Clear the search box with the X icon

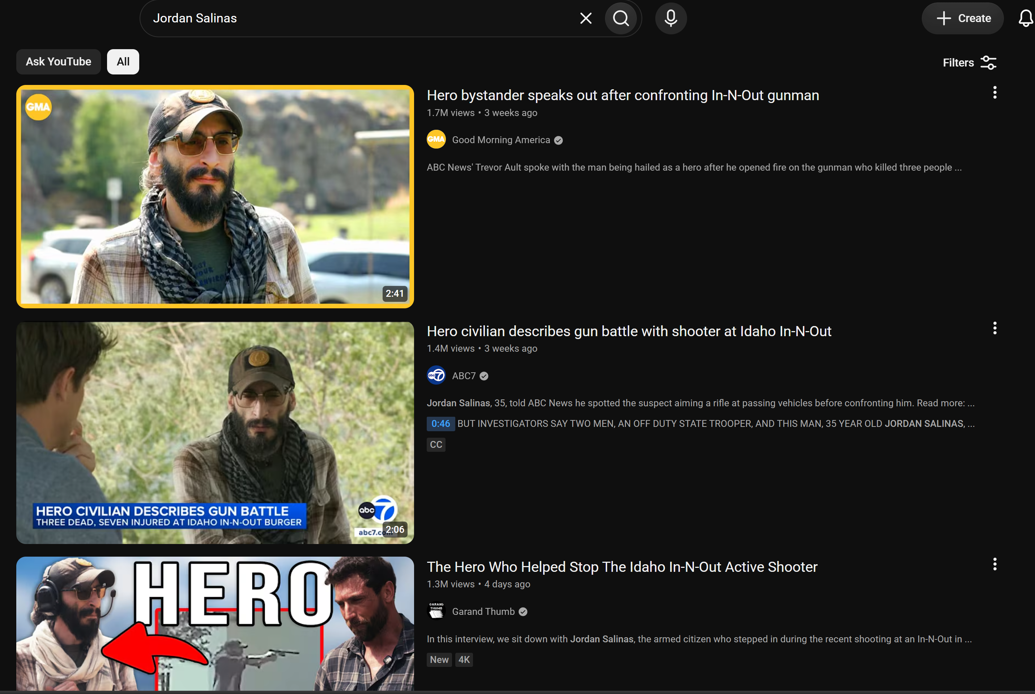pyautogui.click(x=586, y=18)
